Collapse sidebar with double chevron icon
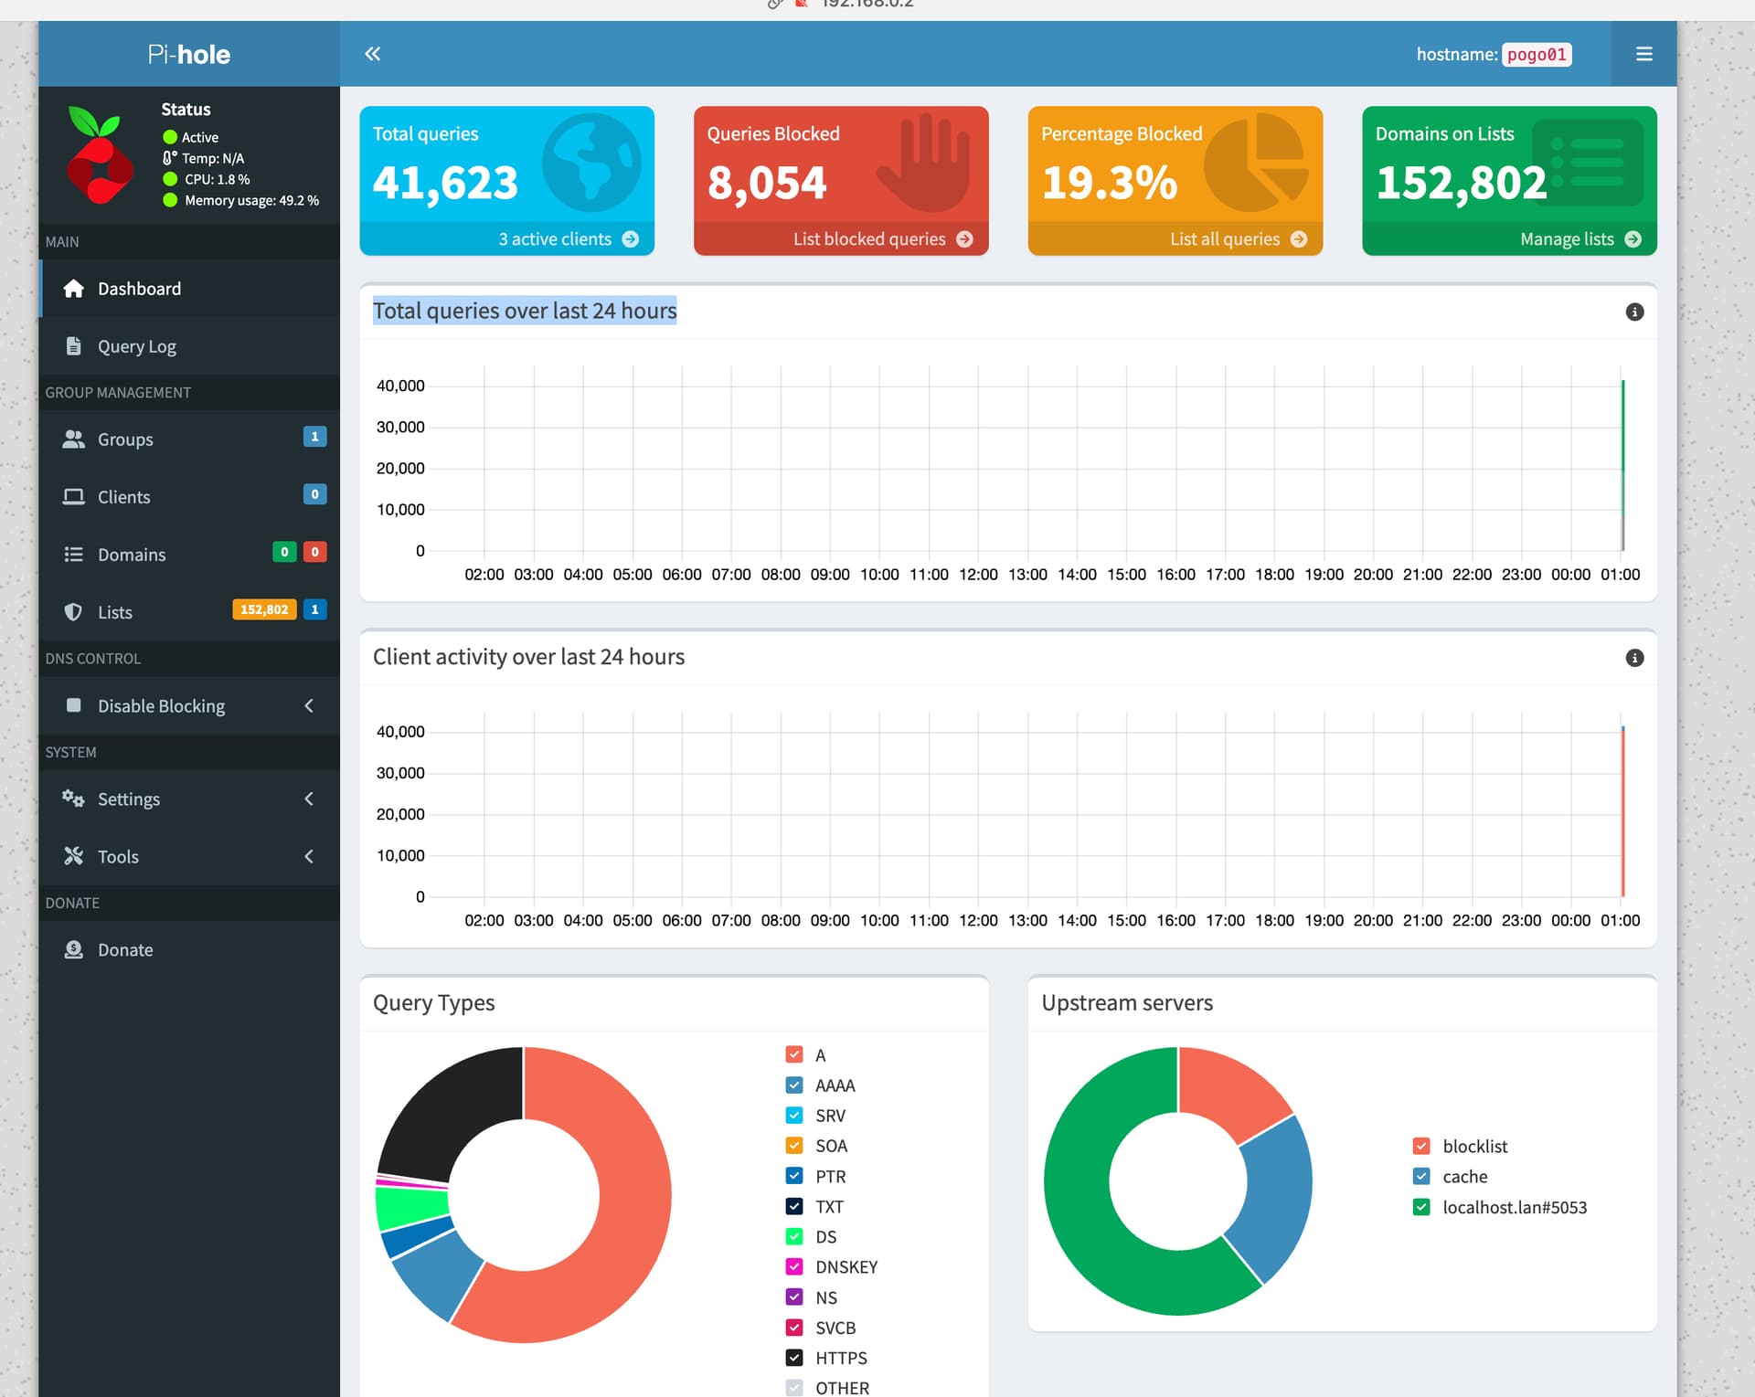 (x=372, y=54)
